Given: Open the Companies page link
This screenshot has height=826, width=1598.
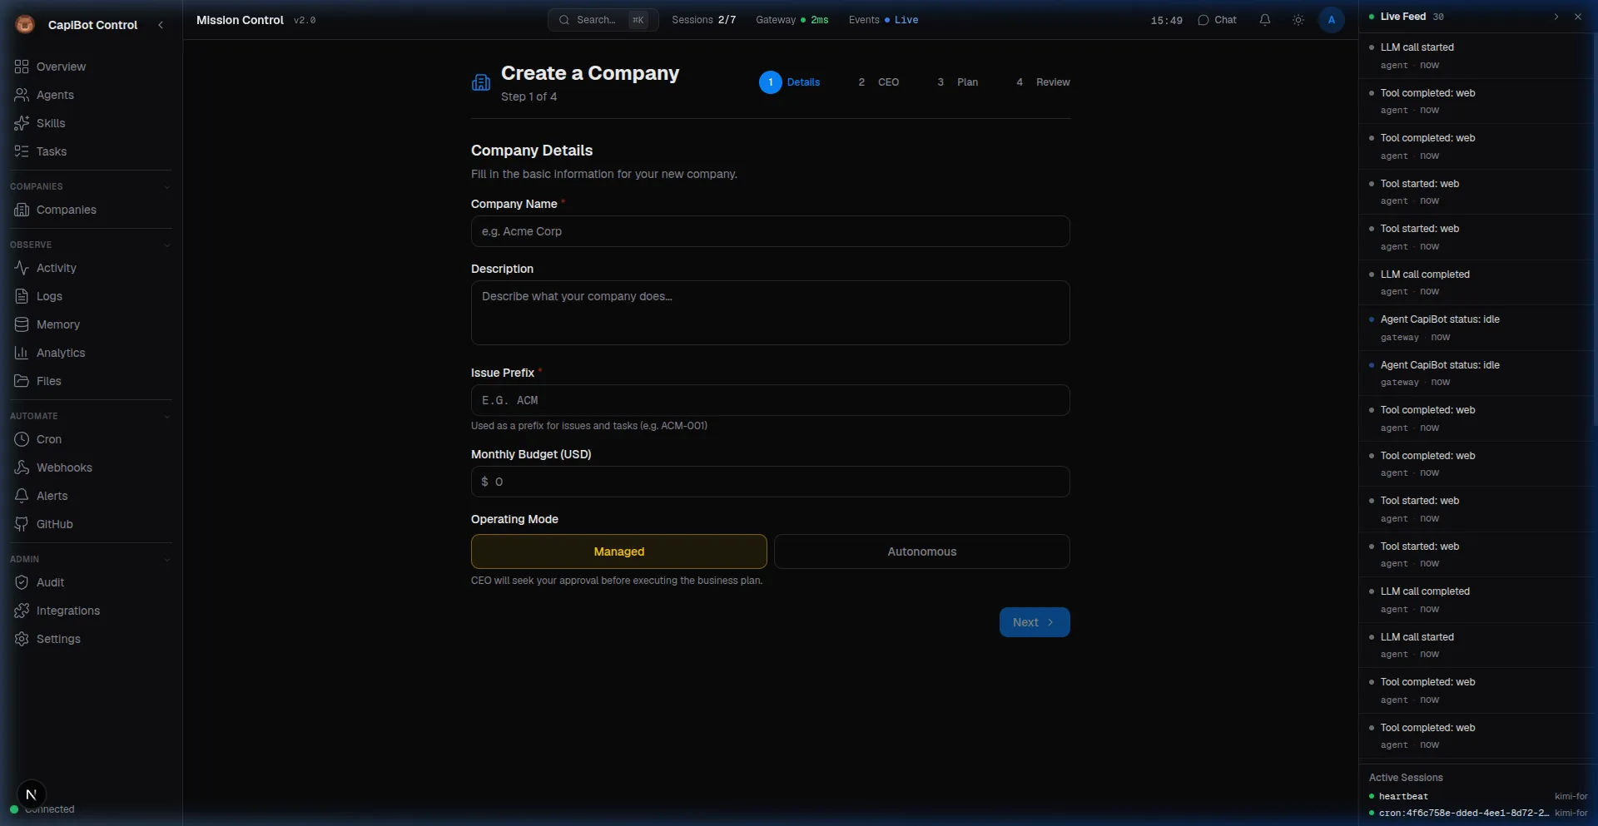Looking at the screenshot, I should [66, 210].
